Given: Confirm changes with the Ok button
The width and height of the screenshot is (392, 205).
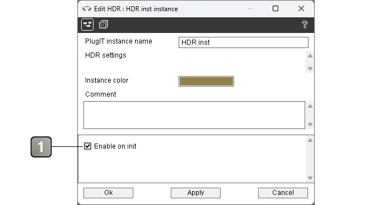Looking at the screenshot, I should click(108, 193).
